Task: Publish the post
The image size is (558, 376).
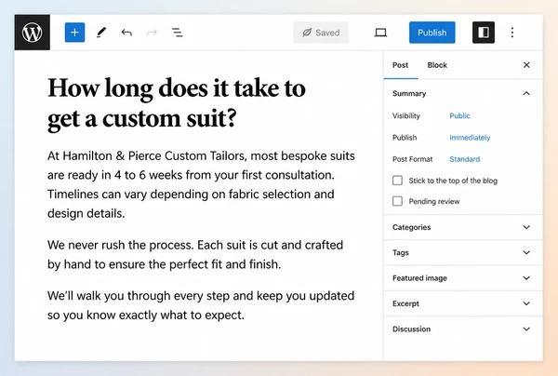Action: point(432,33)
